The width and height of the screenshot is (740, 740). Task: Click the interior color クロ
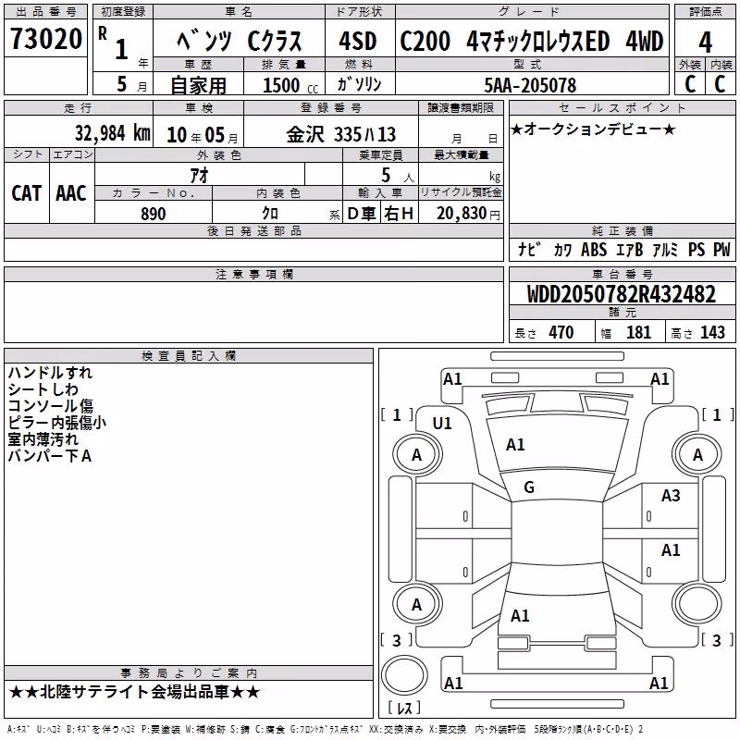[270, 214]
